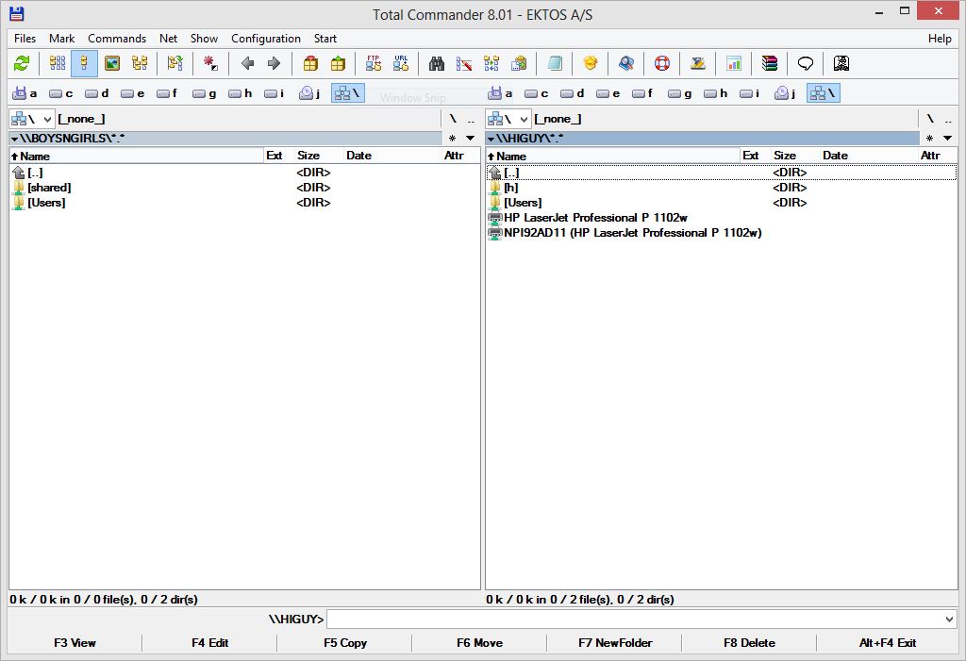The height and width of the screenshot is (661, 966).
Task: Click F6 Move button
Action: coord(479,642)
